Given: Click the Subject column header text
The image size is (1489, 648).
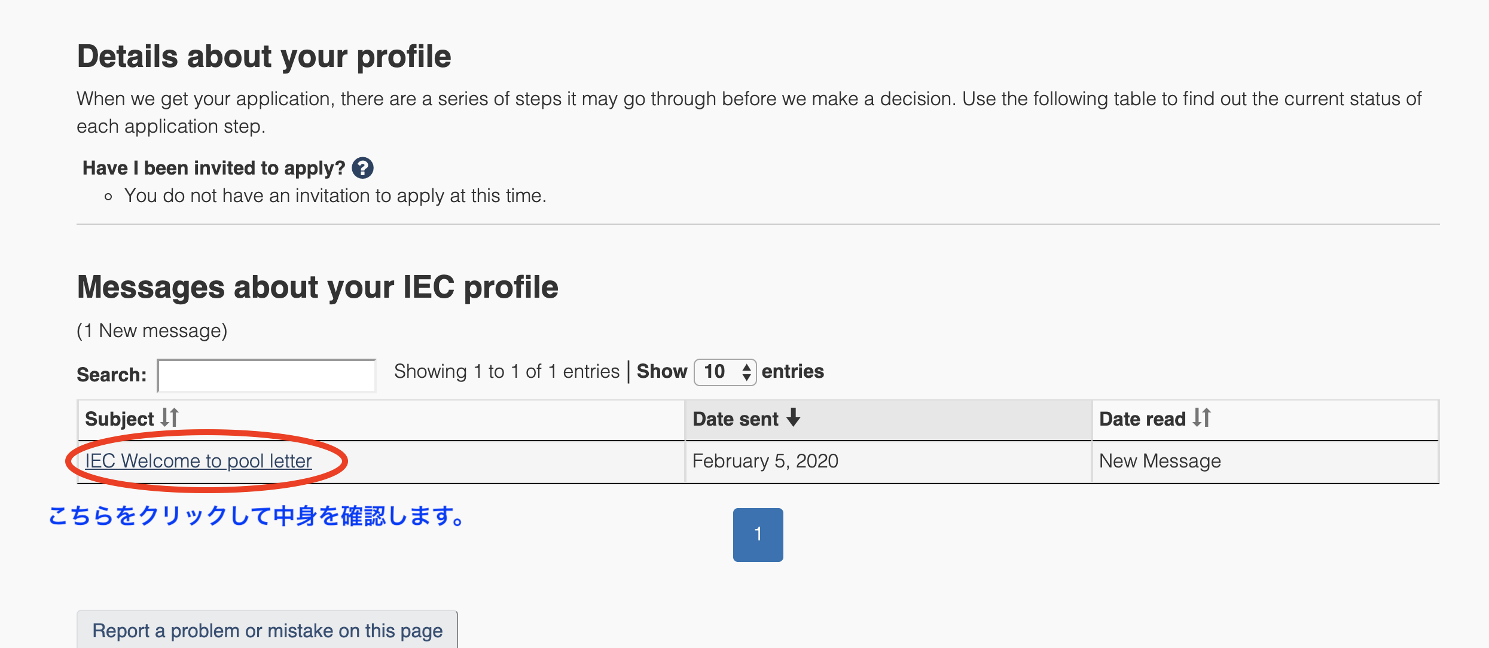Looking at the screenshot, I should click(x=120, y=419).
